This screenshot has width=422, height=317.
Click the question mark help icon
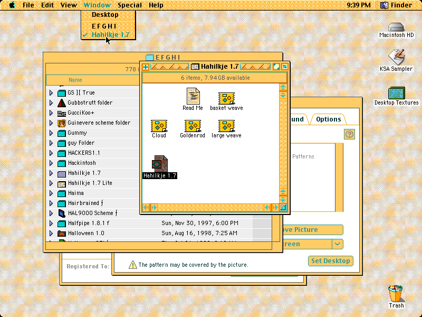pos(349,134)
